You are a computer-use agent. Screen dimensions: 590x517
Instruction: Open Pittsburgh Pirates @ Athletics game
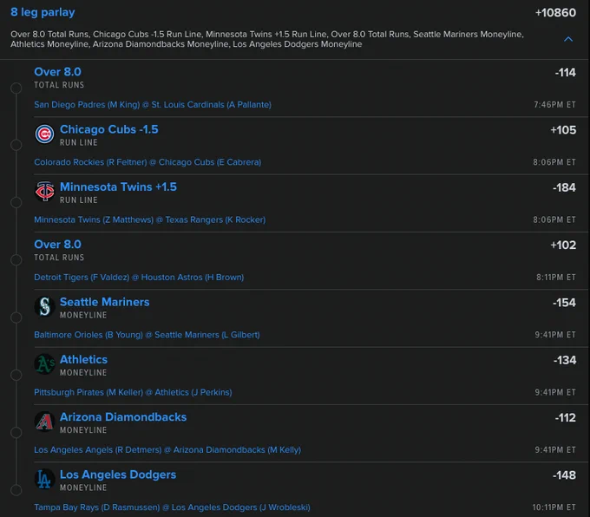133,392
